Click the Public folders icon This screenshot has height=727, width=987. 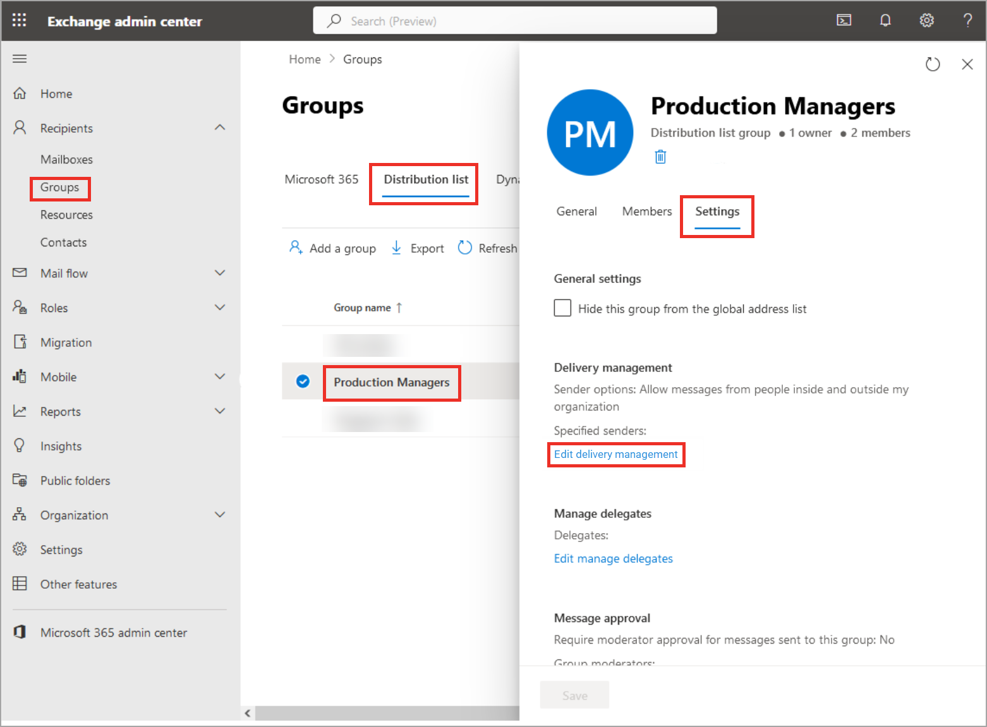point(20,480)
